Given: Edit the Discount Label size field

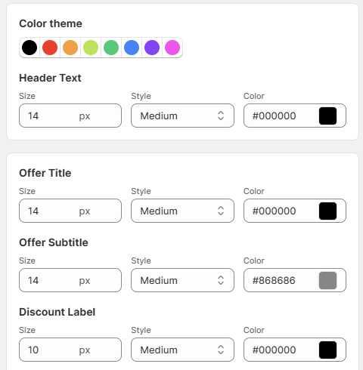Looking at the screenshot, I should point(70,350).
